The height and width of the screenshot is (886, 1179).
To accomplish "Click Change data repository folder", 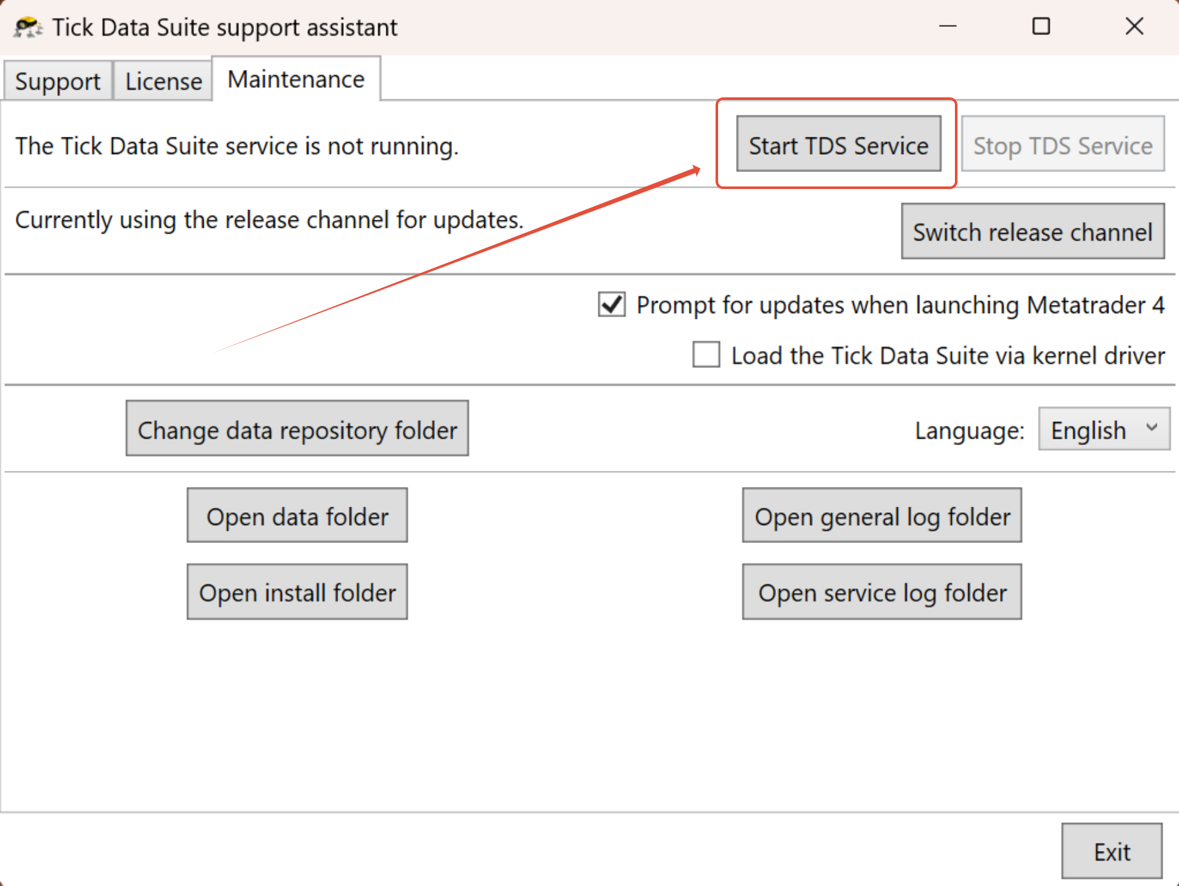I will pos(297,428).
